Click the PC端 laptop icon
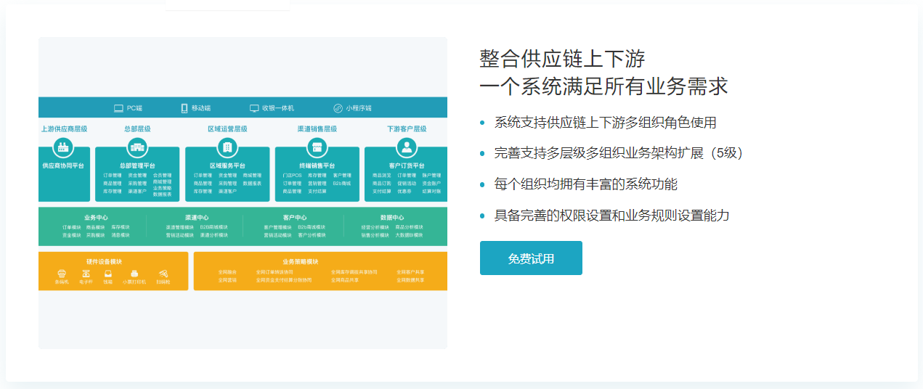The height and width of the screenshot is (389, 923). 118,108
